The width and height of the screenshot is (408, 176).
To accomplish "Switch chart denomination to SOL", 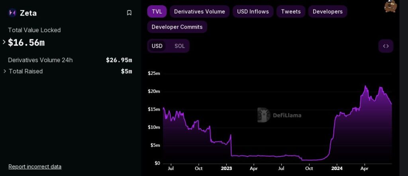I will 180,46.
